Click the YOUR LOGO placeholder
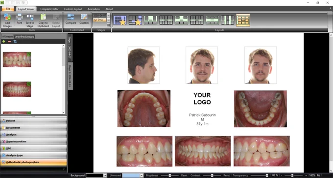Screen dimensions: 333x178 click(202, 99)
